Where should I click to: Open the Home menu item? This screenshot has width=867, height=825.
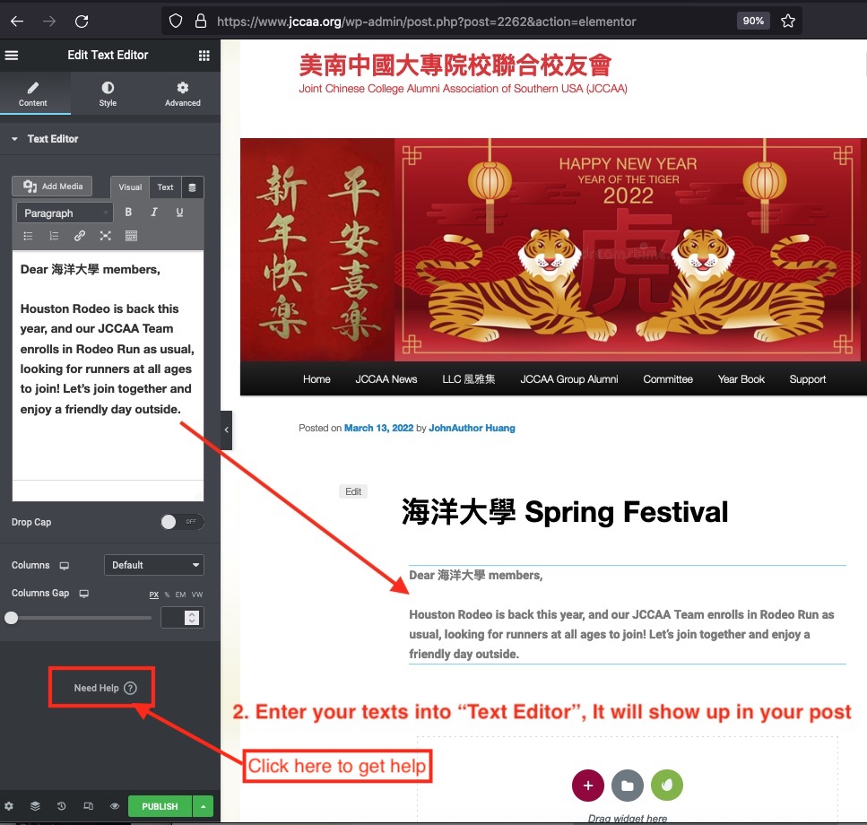pos(316,379)
